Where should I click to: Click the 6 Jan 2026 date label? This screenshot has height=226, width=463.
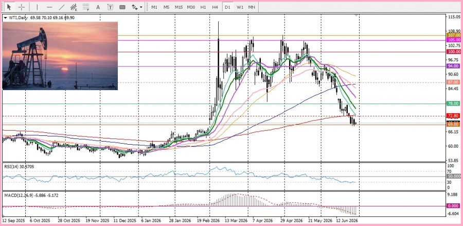tap(152, 221)
